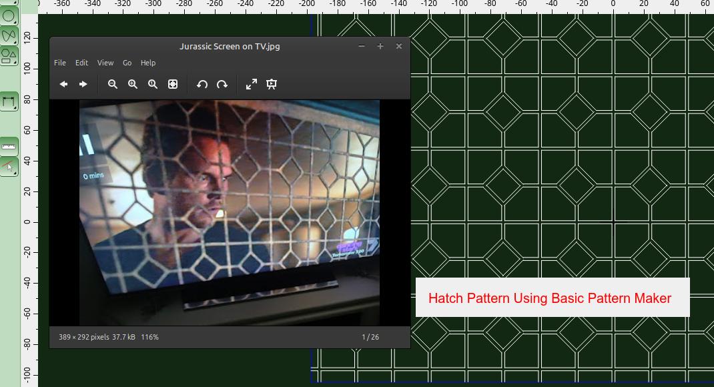Open the Help menu

tap(148, 63)
